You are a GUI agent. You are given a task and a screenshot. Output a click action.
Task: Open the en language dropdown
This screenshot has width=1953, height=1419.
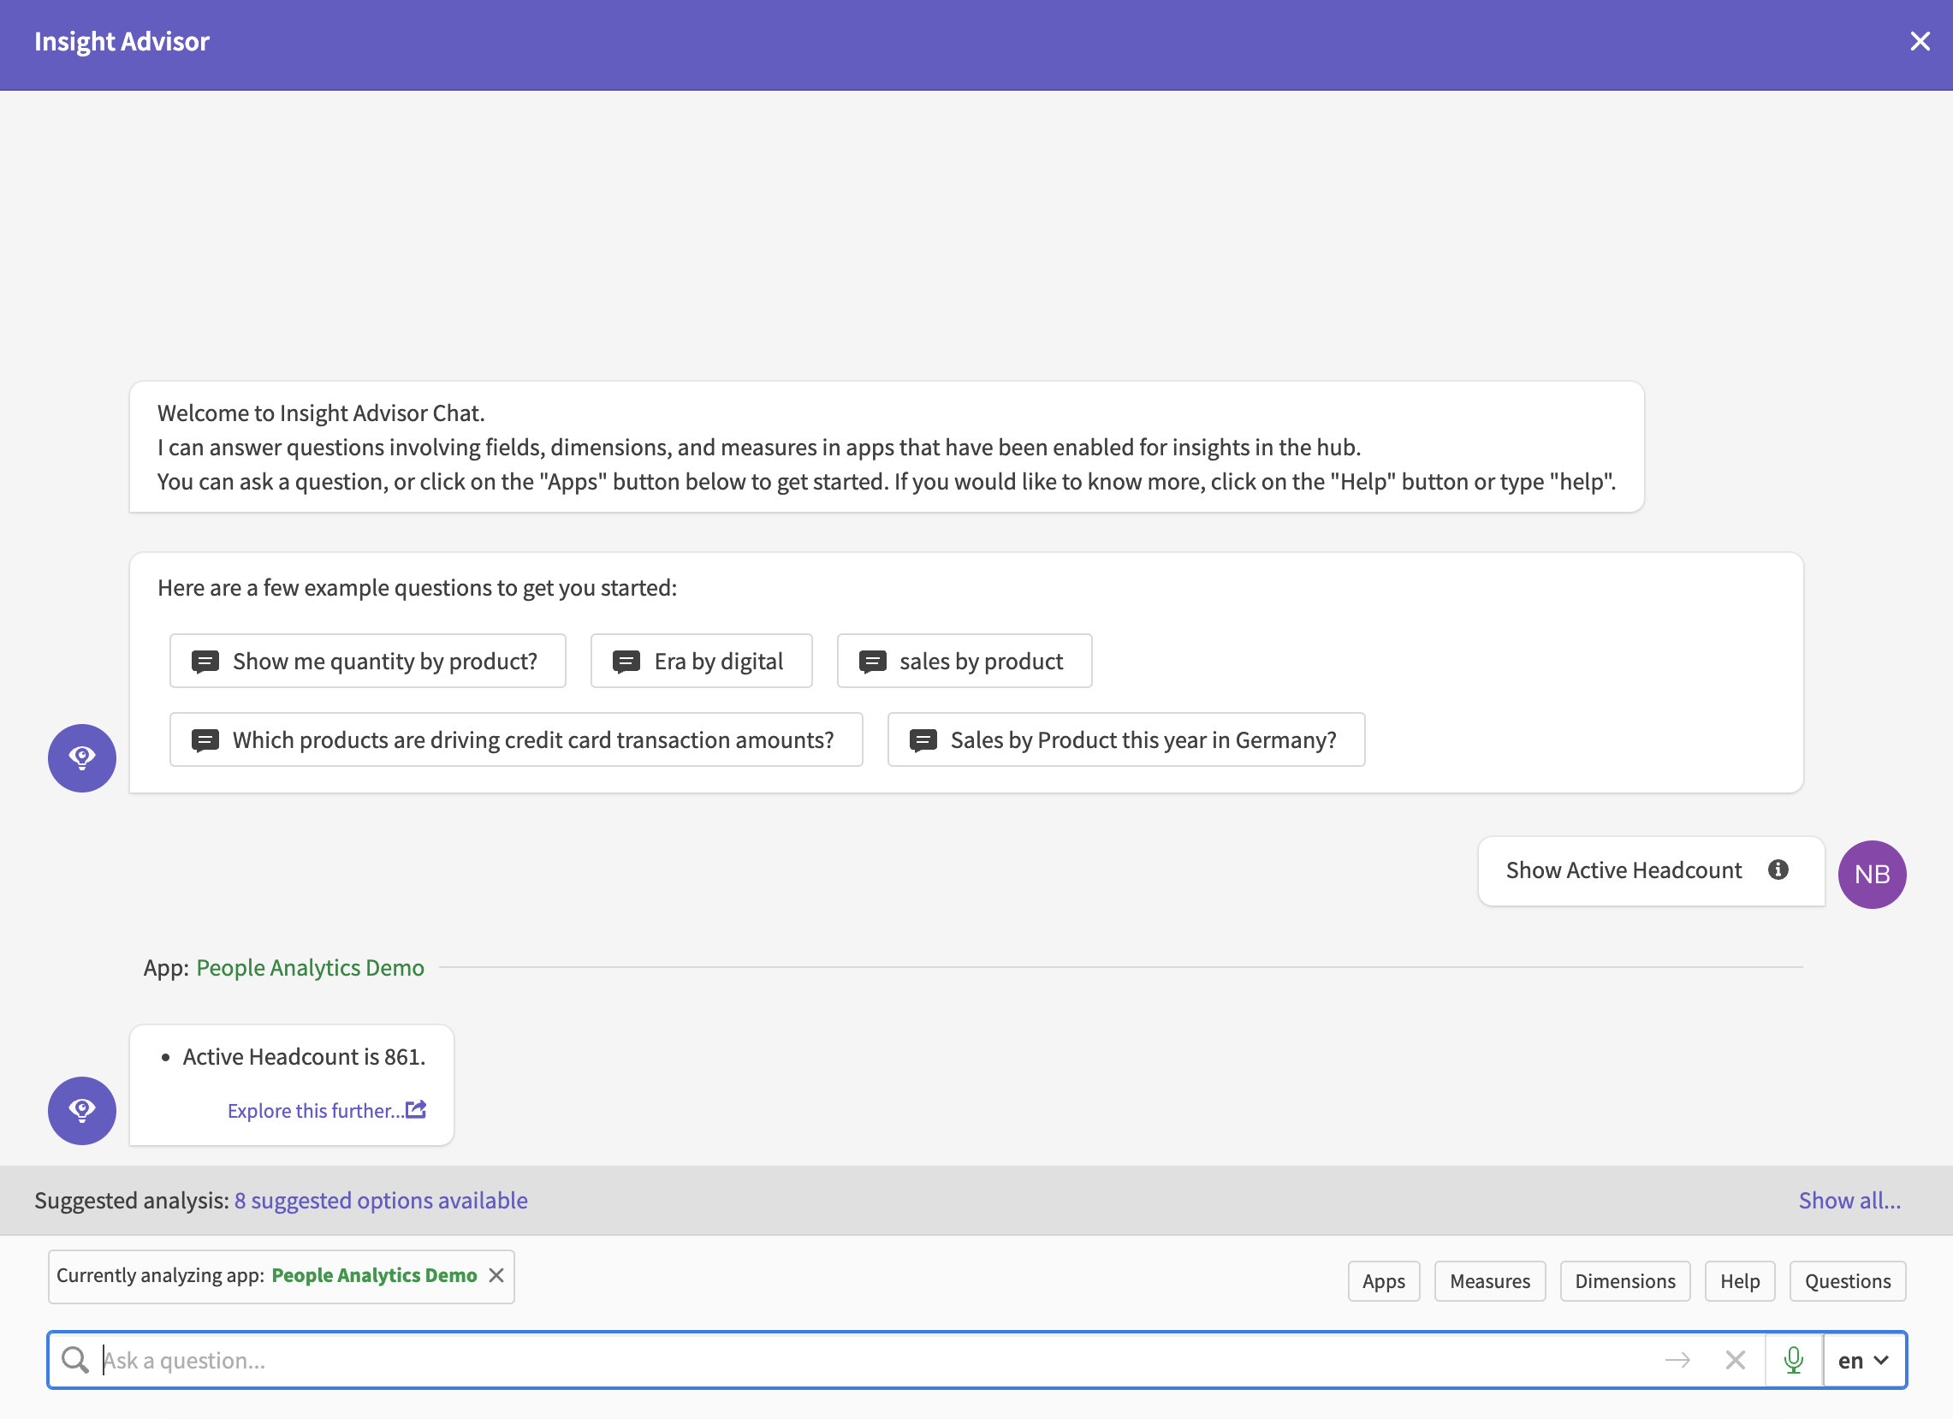point(1861,1360)
